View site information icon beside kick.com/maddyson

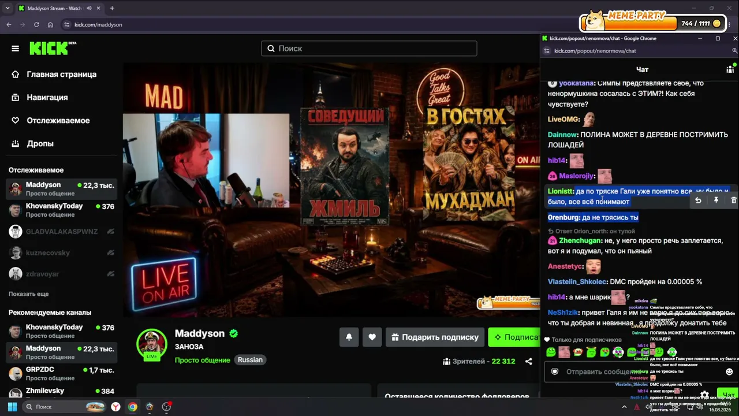[x=67, y=25]
